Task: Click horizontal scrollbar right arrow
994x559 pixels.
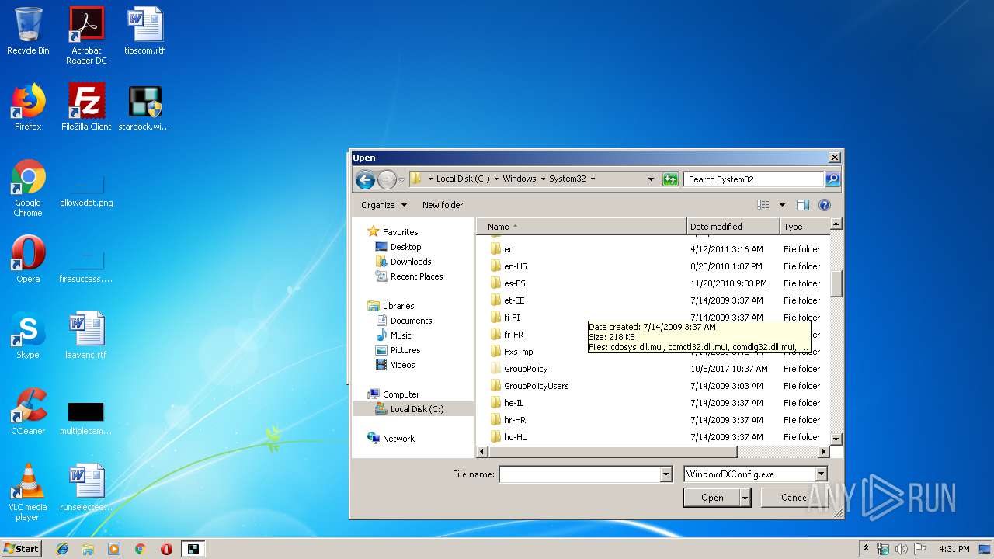Action: pyautogui.click(x=824, y=452)
